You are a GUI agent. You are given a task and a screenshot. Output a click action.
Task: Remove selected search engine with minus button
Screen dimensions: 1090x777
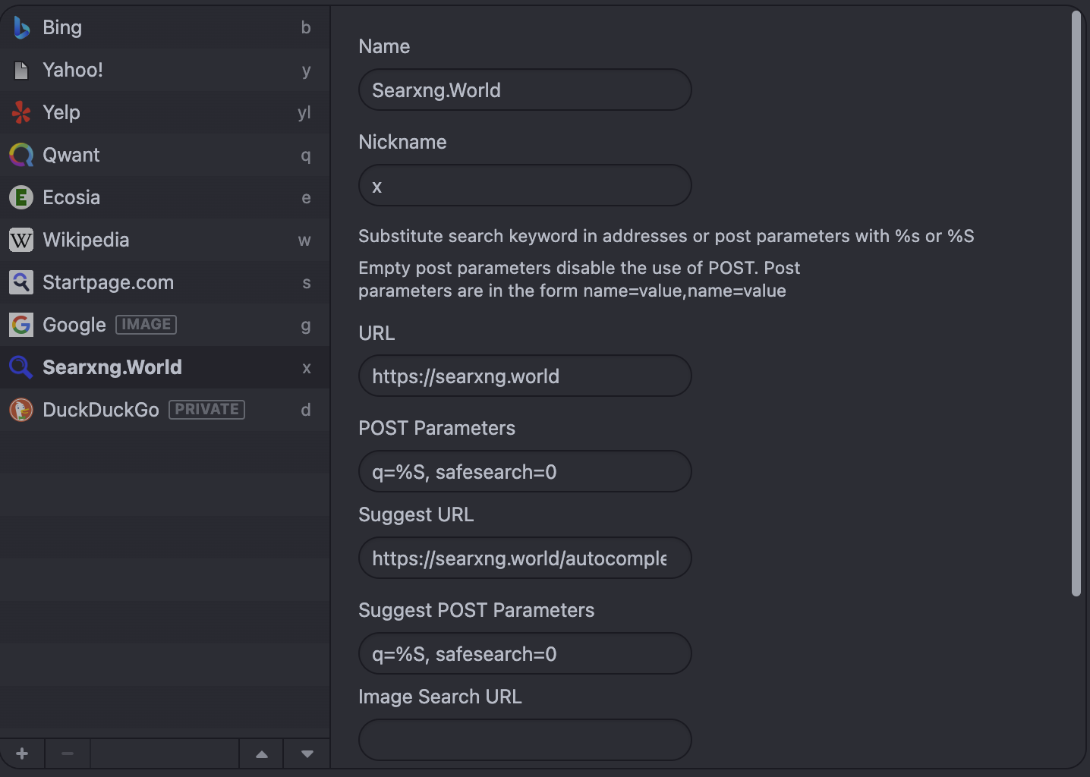click(x=68, y=753)
